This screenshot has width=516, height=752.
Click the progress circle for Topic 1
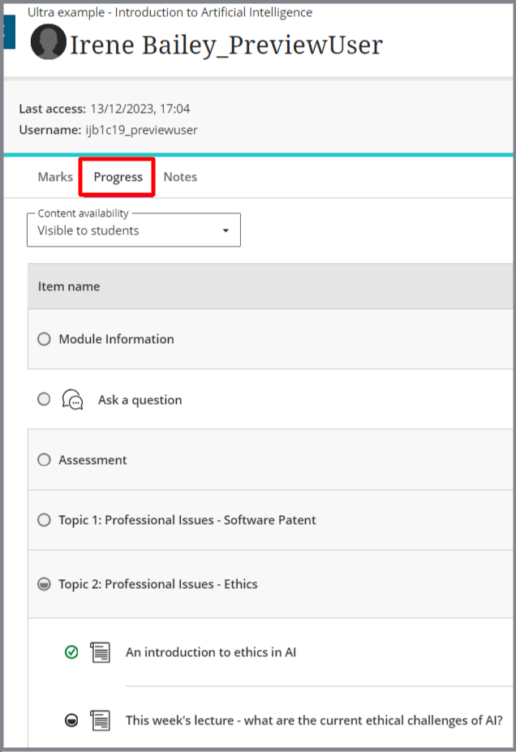(44, 520)
